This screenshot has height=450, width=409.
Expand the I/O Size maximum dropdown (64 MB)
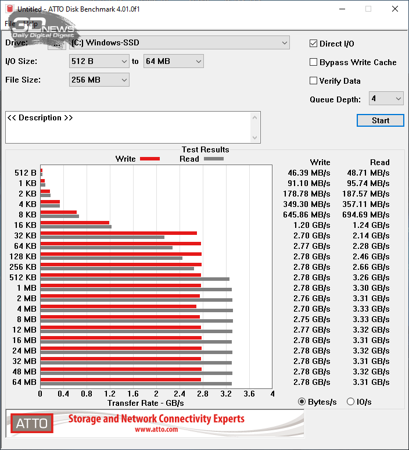(174, 61)
